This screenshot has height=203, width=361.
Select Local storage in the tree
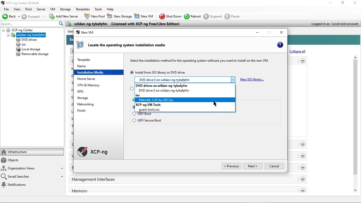coord(31,49)
